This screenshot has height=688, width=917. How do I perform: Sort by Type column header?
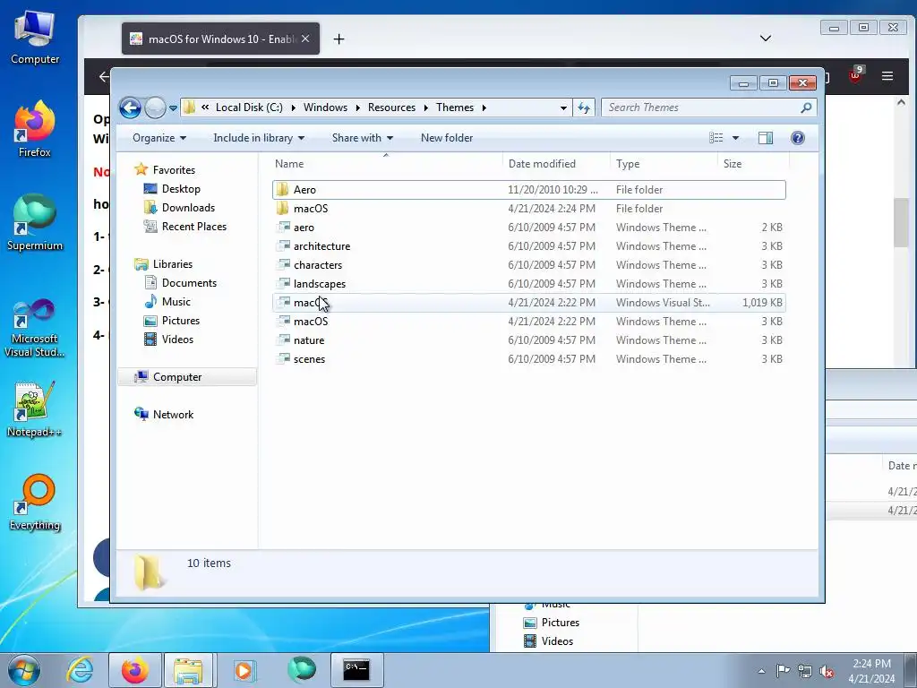coord(664,164)
